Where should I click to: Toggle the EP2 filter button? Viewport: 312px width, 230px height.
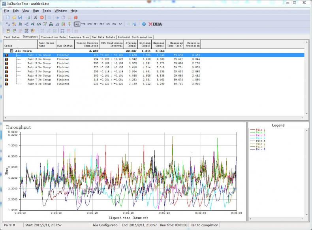pyautogui.click(x=101, y=24)
